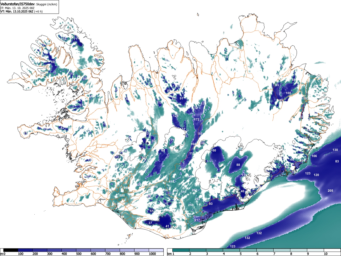Click the visibility value 117 on the map
341x256 pixels.
coord(159,103)
